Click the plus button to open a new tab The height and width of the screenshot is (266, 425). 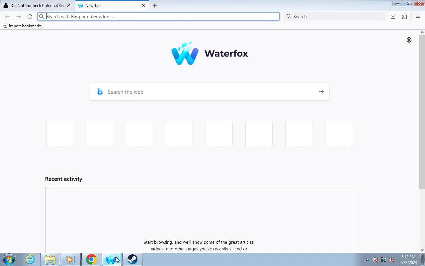(154, 6)
